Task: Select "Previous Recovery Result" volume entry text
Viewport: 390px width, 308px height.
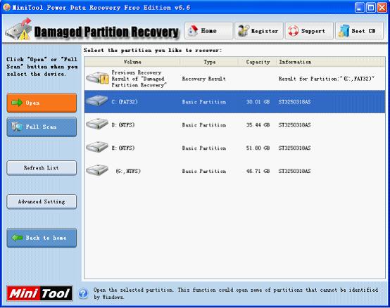Action: (139, 79)
